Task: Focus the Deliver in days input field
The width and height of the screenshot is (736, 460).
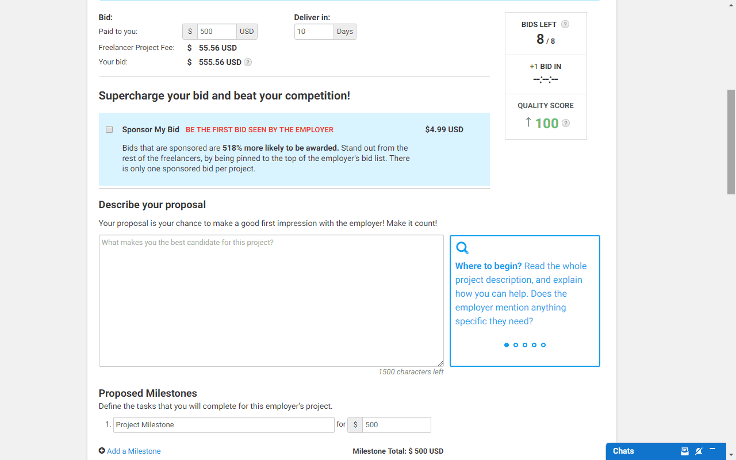Action: (314, 32)
